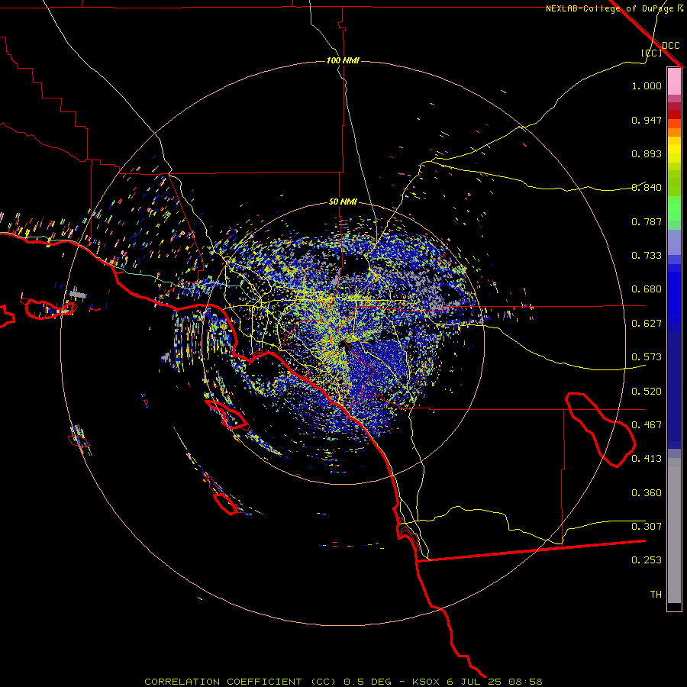Click the NEXLAB-College of DuPage label
Screen dimensions: 687x687
(614, 8)
